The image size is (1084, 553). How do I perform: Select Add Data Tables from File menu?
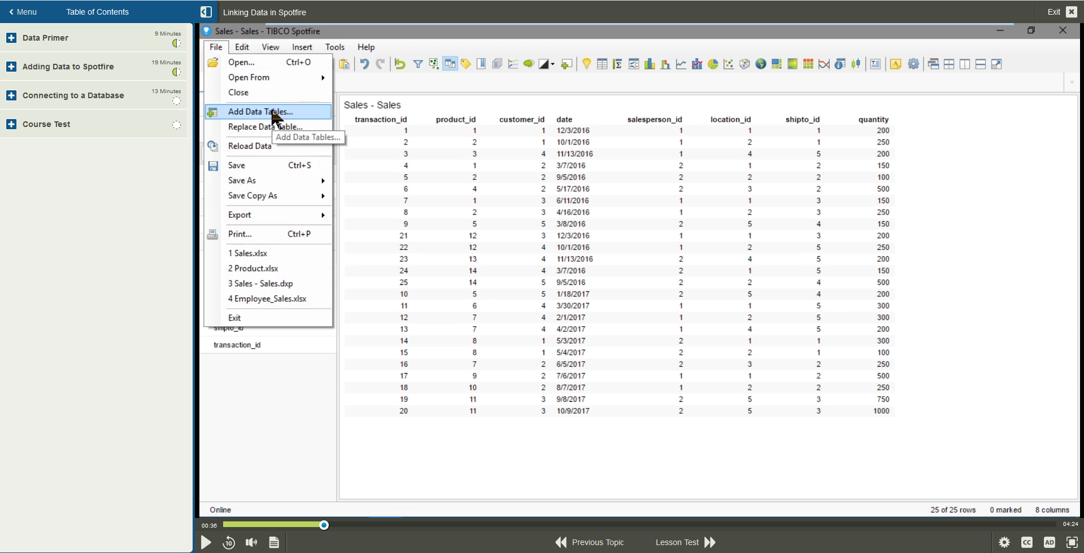pos(260,111)
